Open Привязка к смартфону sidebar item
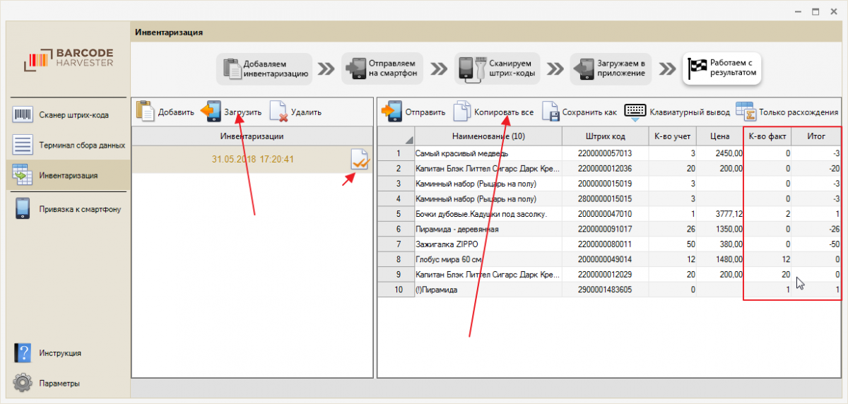The width and height of the screenshot is (848, 404). 23,208
